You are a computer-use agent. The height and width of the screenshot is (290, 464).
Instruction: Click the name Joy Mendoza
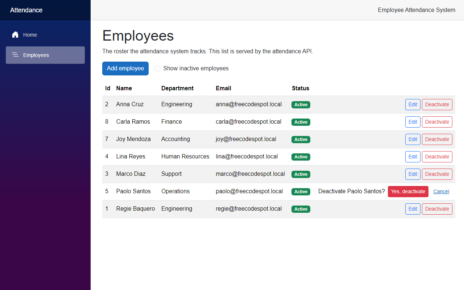(133, 139)
